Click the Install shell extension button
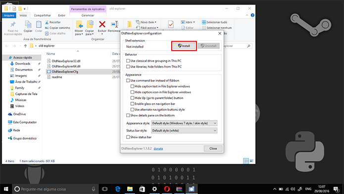 coord(184,46)
